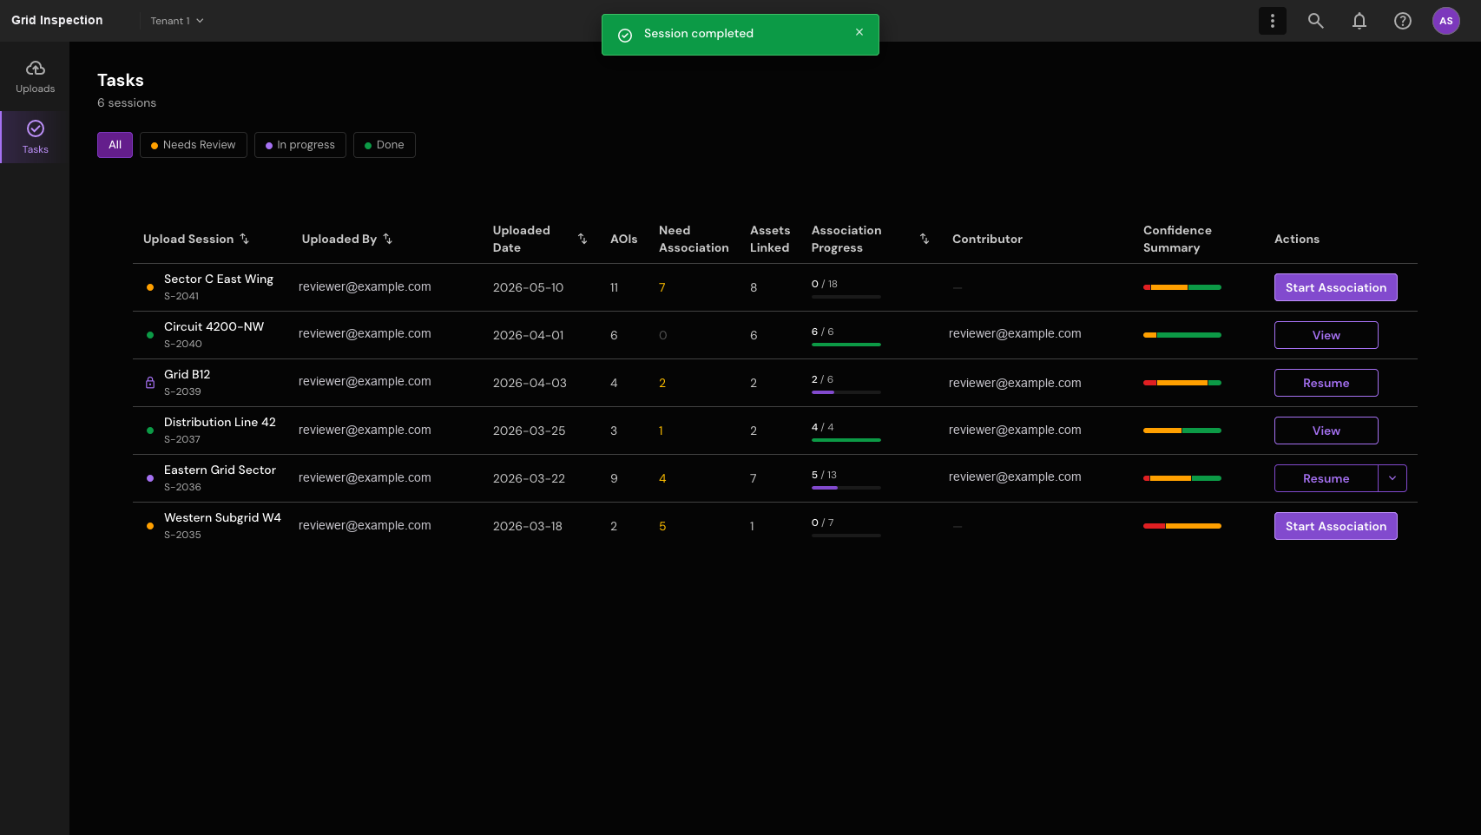Click the 2026-05-10 upload date
The width and height of the screenshot is (1481, 835).
click(x=528, y=287)
